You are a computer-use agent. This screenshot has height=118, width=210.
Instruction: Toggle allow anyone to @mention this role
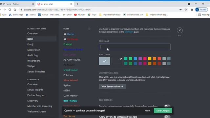pos(167,117)
